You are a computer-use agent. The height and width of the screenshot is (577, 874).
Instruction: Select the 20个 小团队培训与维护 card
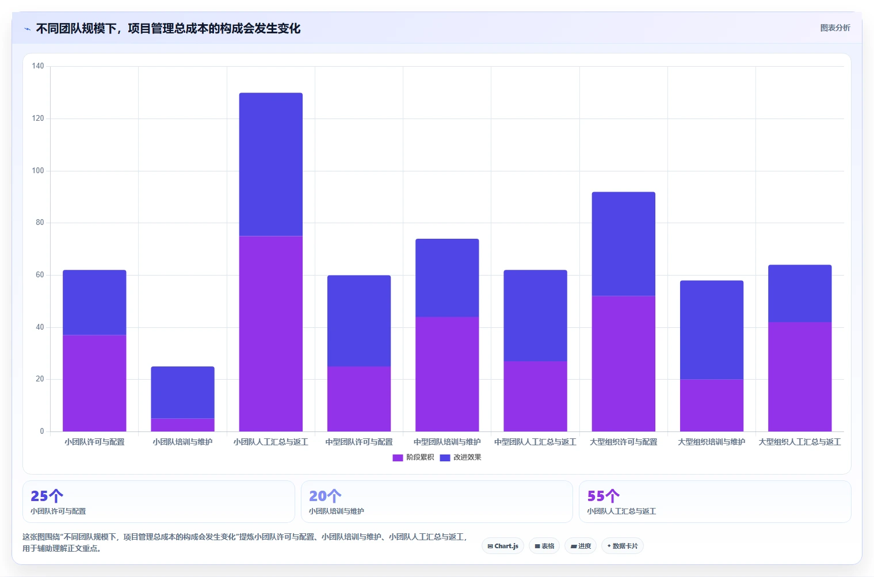pos(437,502)
